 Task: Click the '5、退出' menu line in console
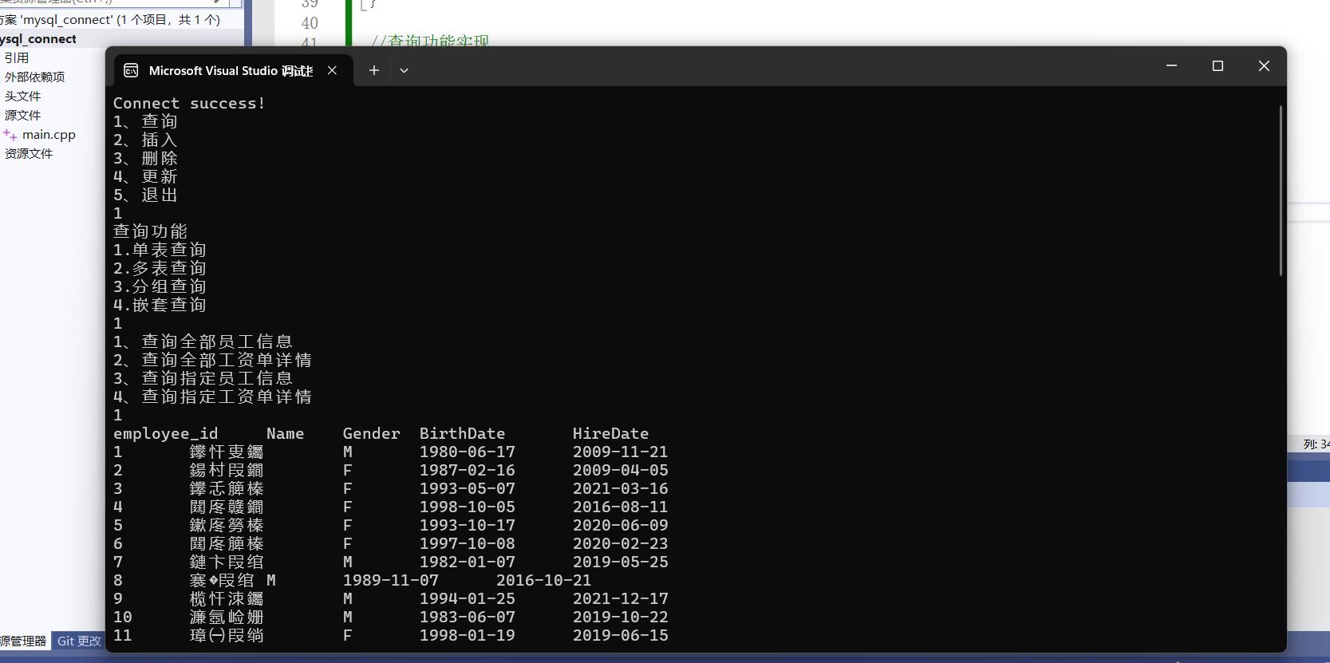click(145, 195)
